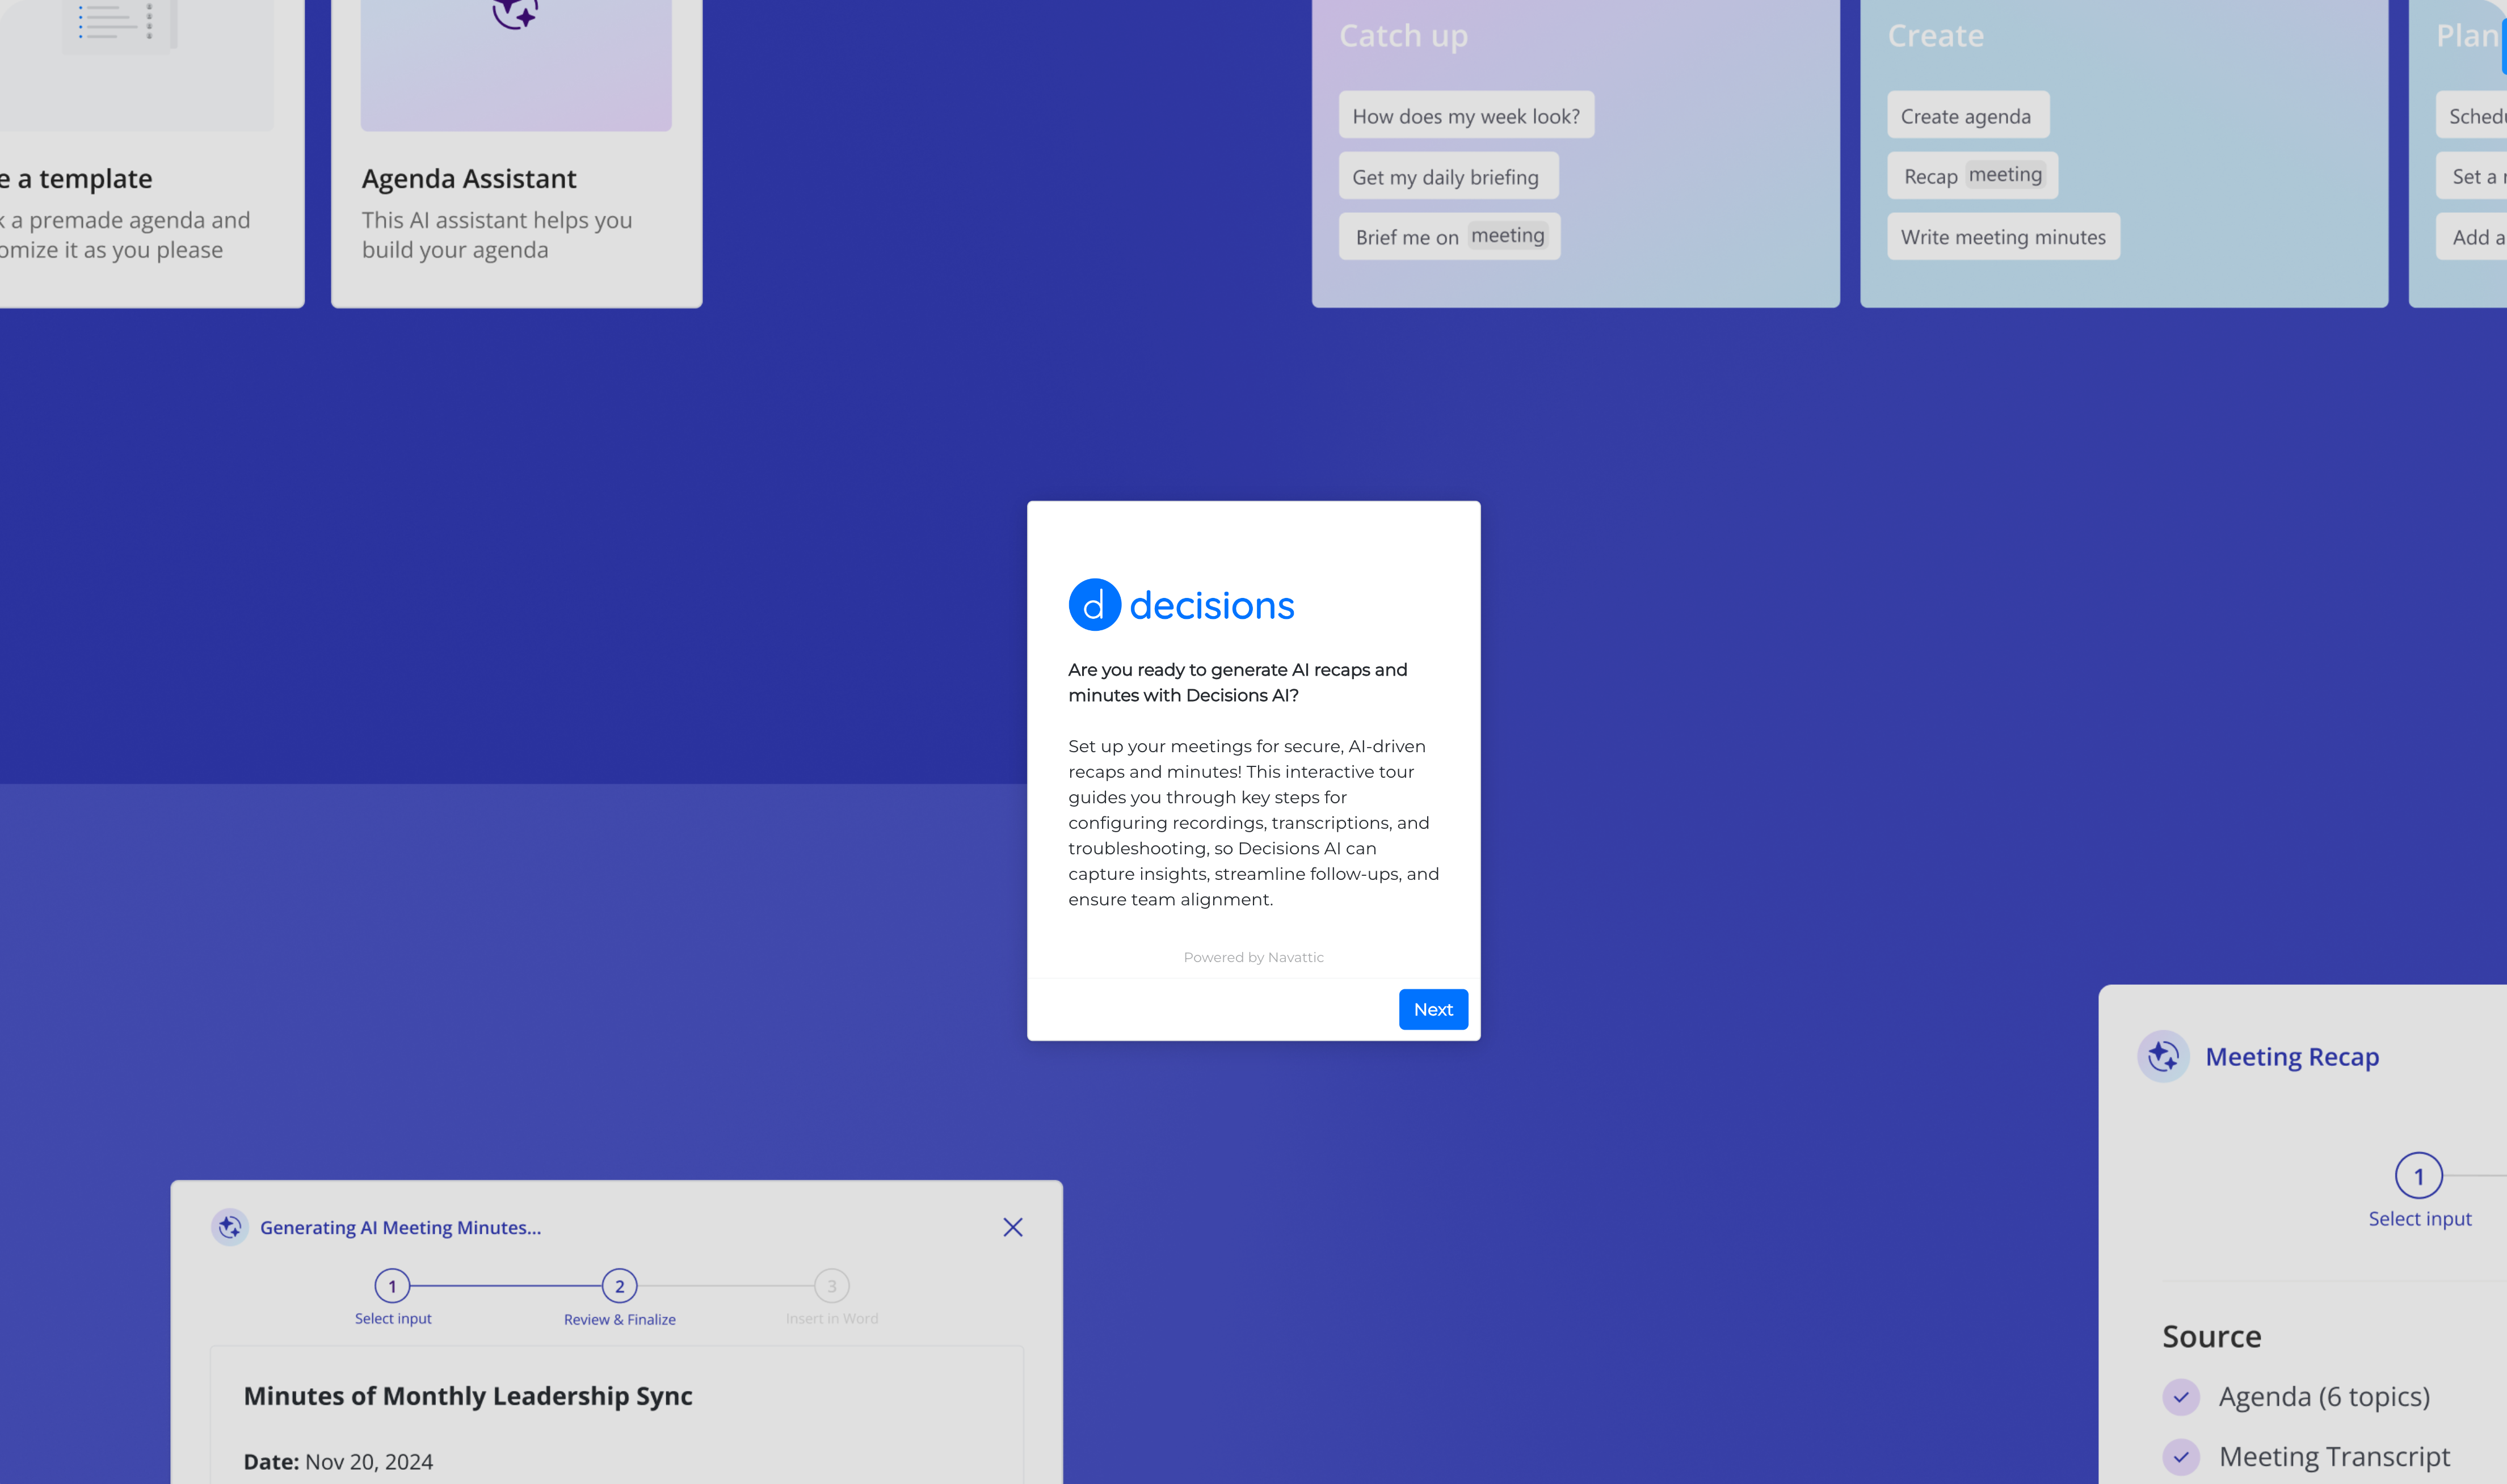Select step 1 in the Meeting Recap panel
Viewport: 2507px width, 1484px height.
(x=2418, y=1176)
